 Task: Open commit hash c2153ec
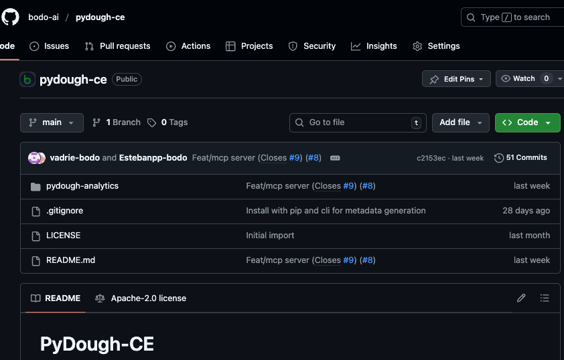tap(431, 158)
